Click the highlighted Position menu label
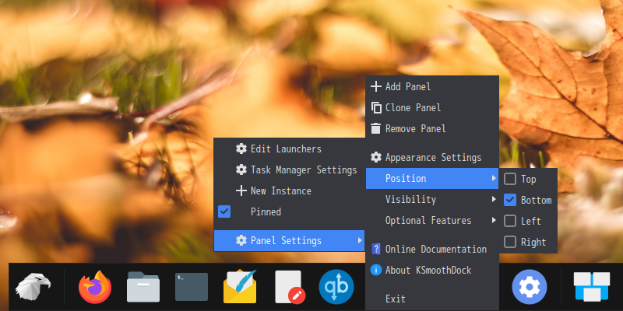Image resolution: width=623 pixels, height=311 pixels. [406, 179]
